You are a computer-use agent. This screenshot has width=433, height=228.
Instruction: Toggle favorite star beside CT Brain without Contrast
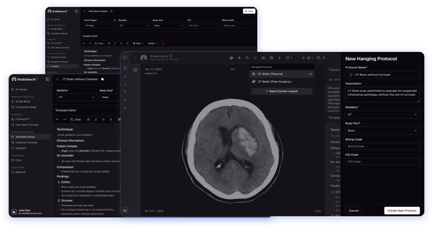point(102,79)
